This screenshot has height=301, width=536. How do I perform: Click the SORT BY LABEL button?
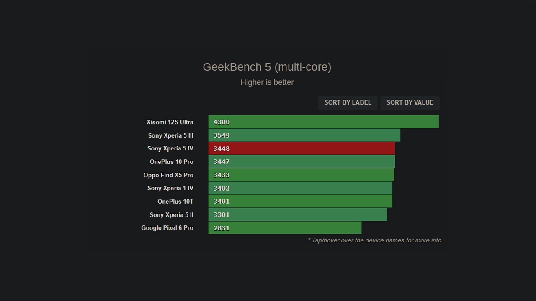[x=348, y=103]
